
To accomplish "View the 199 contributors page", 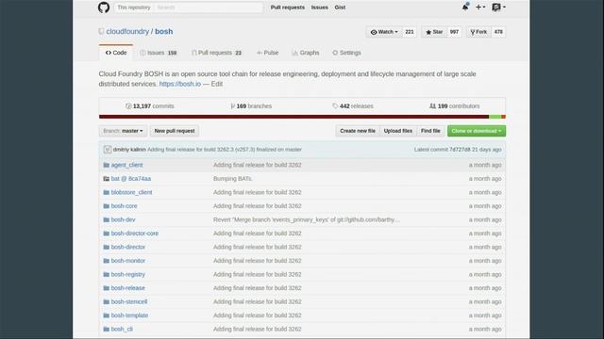I will pos(455,106).
